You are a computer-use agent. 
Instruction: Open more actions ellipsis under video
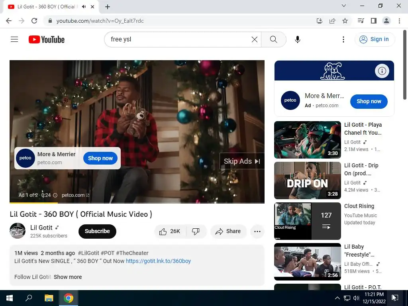click(x=257, y=231)
